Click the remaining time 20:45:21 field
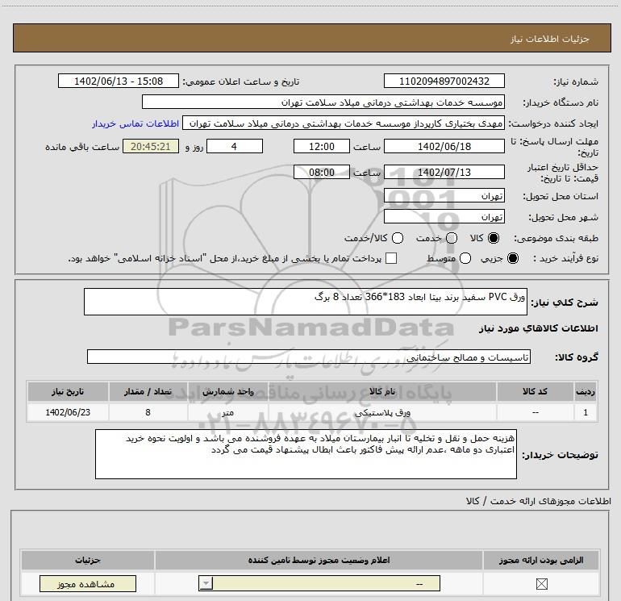621x601 pixels. pos(151,146)
